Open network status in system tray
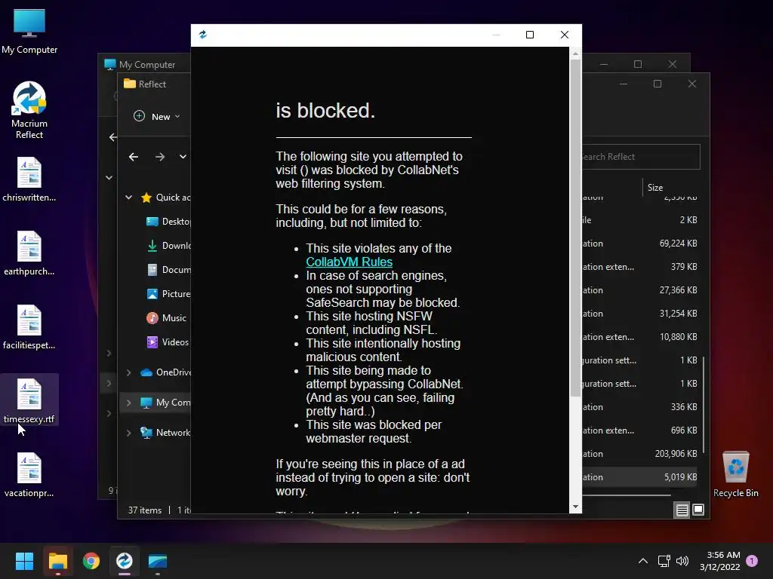This screenshot has height=579, width=773. coord(664,561)
